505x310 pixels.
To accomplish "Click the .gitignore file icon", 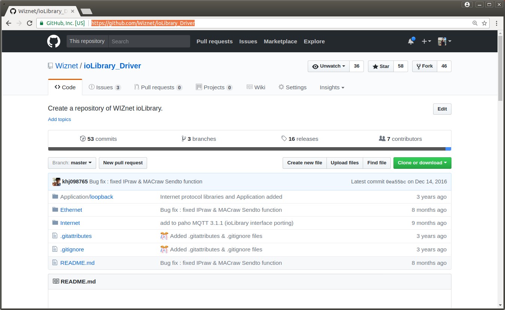I will pyautogui.click(x=55, y=249).
